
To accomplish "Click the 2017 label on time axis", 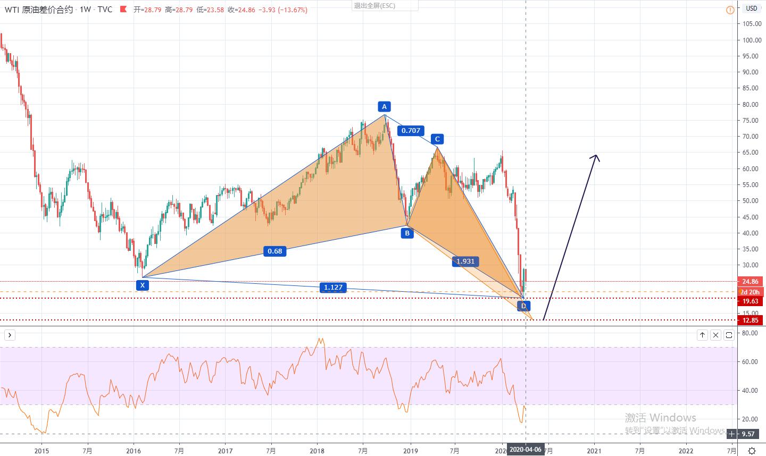I will point(225,451).
